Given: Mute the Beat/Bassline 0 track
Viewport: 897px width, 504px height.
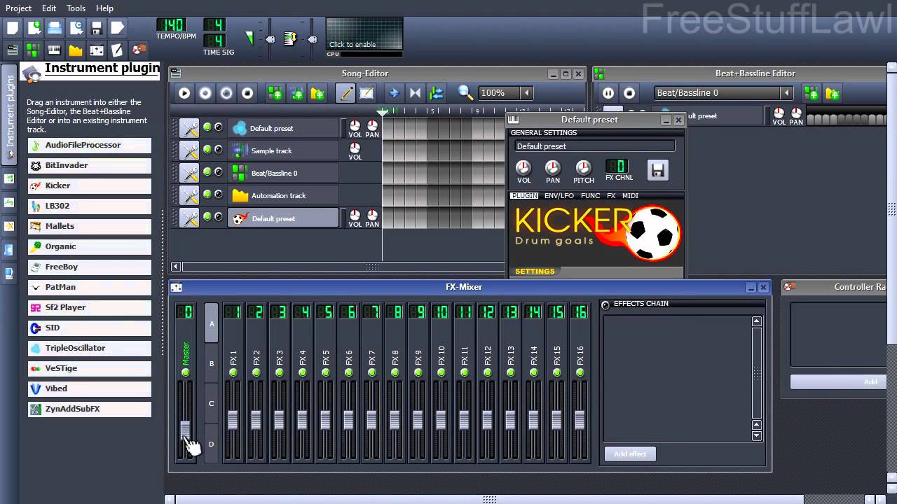Looking at the screenshot, I should click(x=207, y=171).
